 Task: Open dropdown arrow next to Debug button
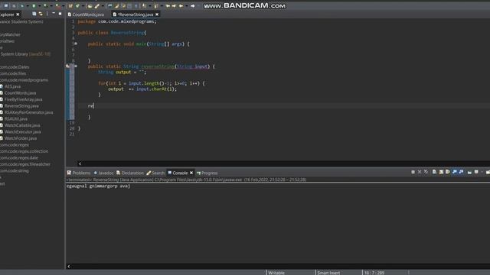28,5
